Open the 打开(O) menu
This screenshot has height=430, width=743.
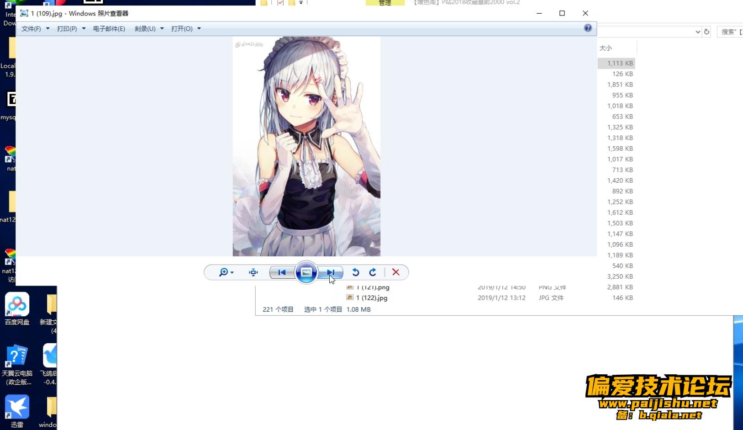pos(185,29)
